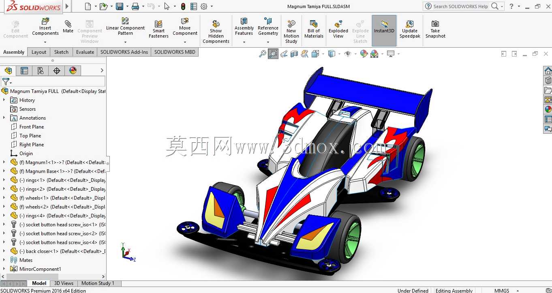
Task: Click the Print icon
Action: pyautogui.click(x=135, y=6)
